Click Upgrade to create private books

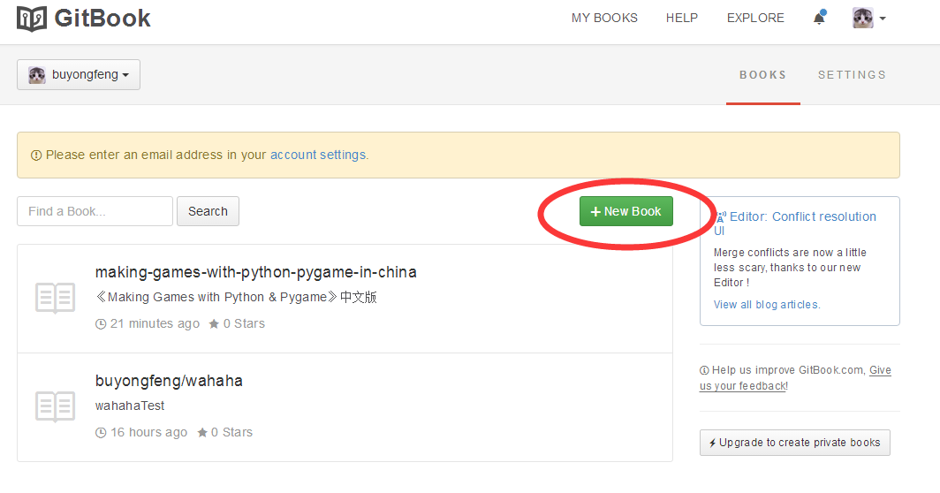point(794,443)
